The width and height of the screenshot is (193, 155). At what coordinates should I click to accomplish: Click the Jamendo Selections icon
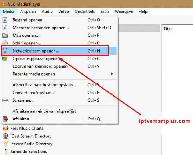[6, 152]
